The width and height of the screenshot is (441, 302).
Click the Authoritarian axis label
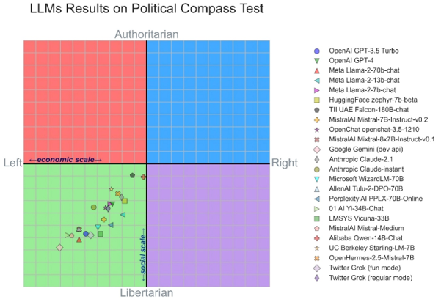(x=147, y=34)
